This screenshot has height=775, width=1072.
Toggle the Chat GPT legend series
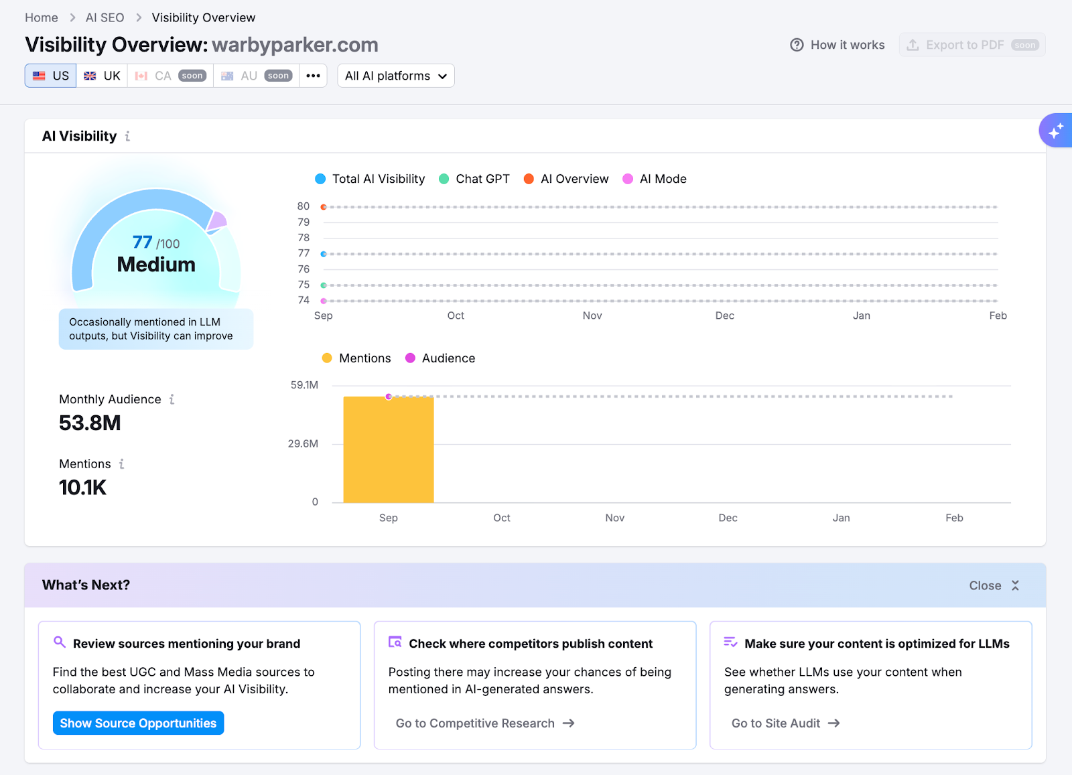click(x=474, y=179)
